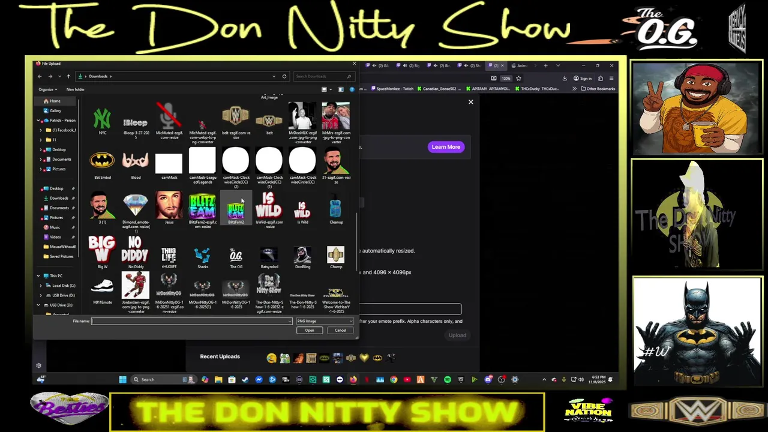
Task: Click the Cancel button
Action: [x=340, y=331]
